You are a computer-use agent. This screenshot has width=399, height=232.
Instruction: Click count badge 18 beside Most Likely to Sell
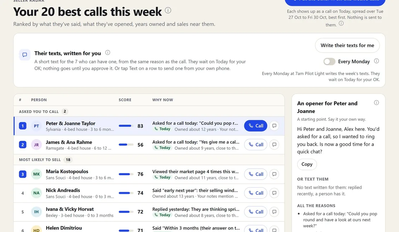pos(68,160)
